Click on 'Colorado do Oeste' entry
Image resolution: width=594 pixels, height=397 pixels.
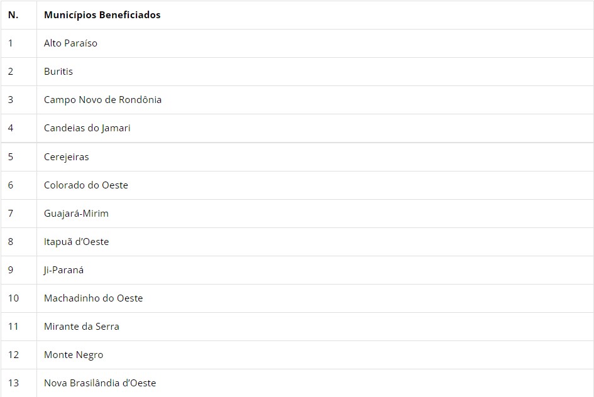pyautogui.click(x=85, y=185)
